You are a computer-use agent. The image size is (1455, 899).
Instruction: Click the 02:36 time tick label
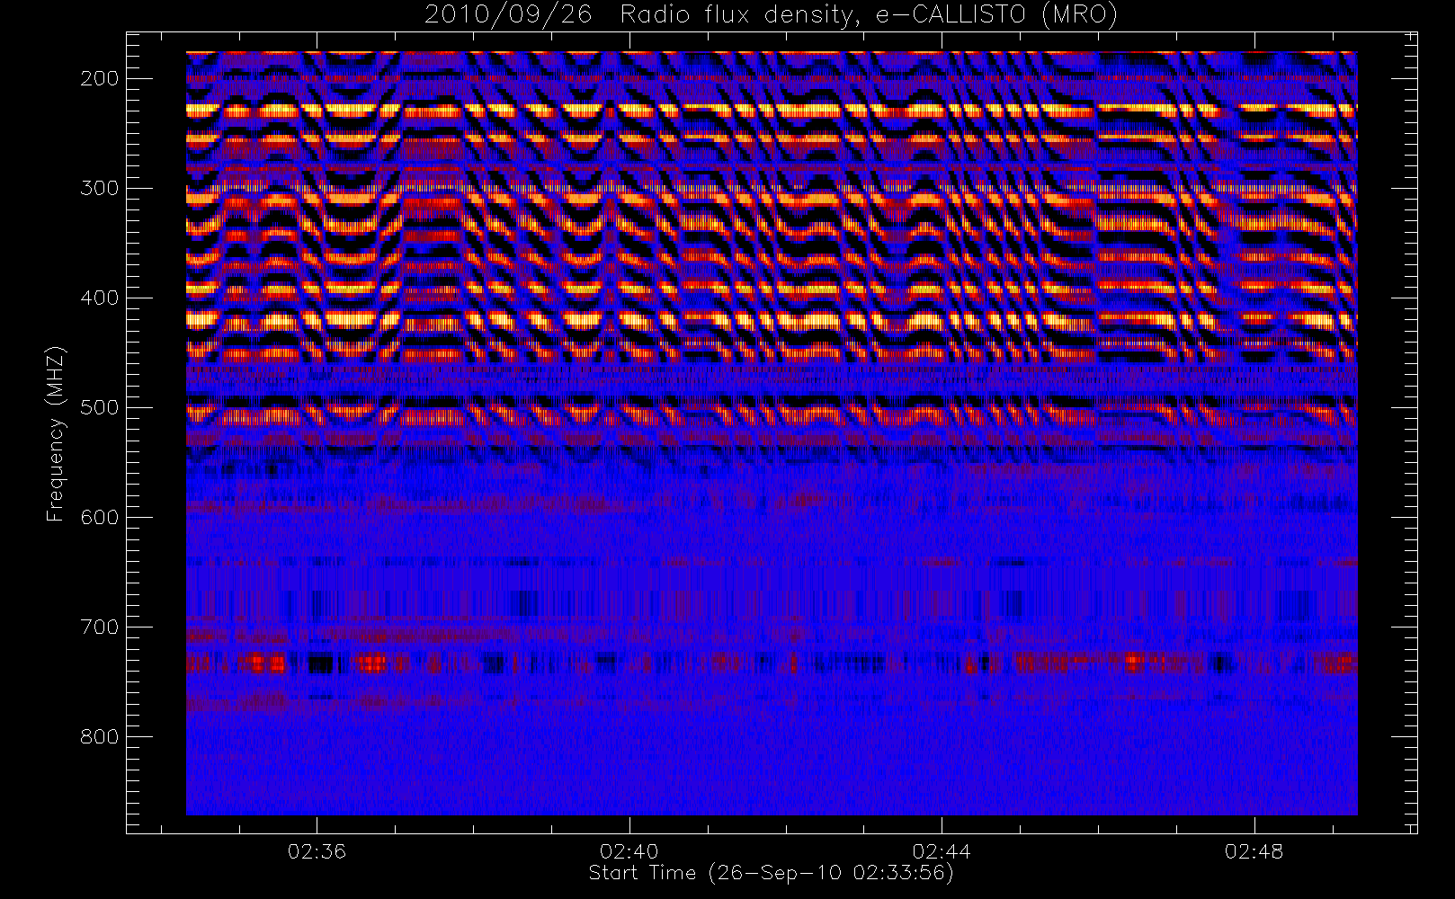[x=317, y=850]
